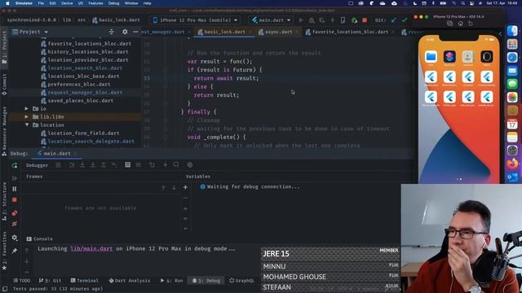
Task: Open the Files app on iPhone simulator
Action: 431,57
